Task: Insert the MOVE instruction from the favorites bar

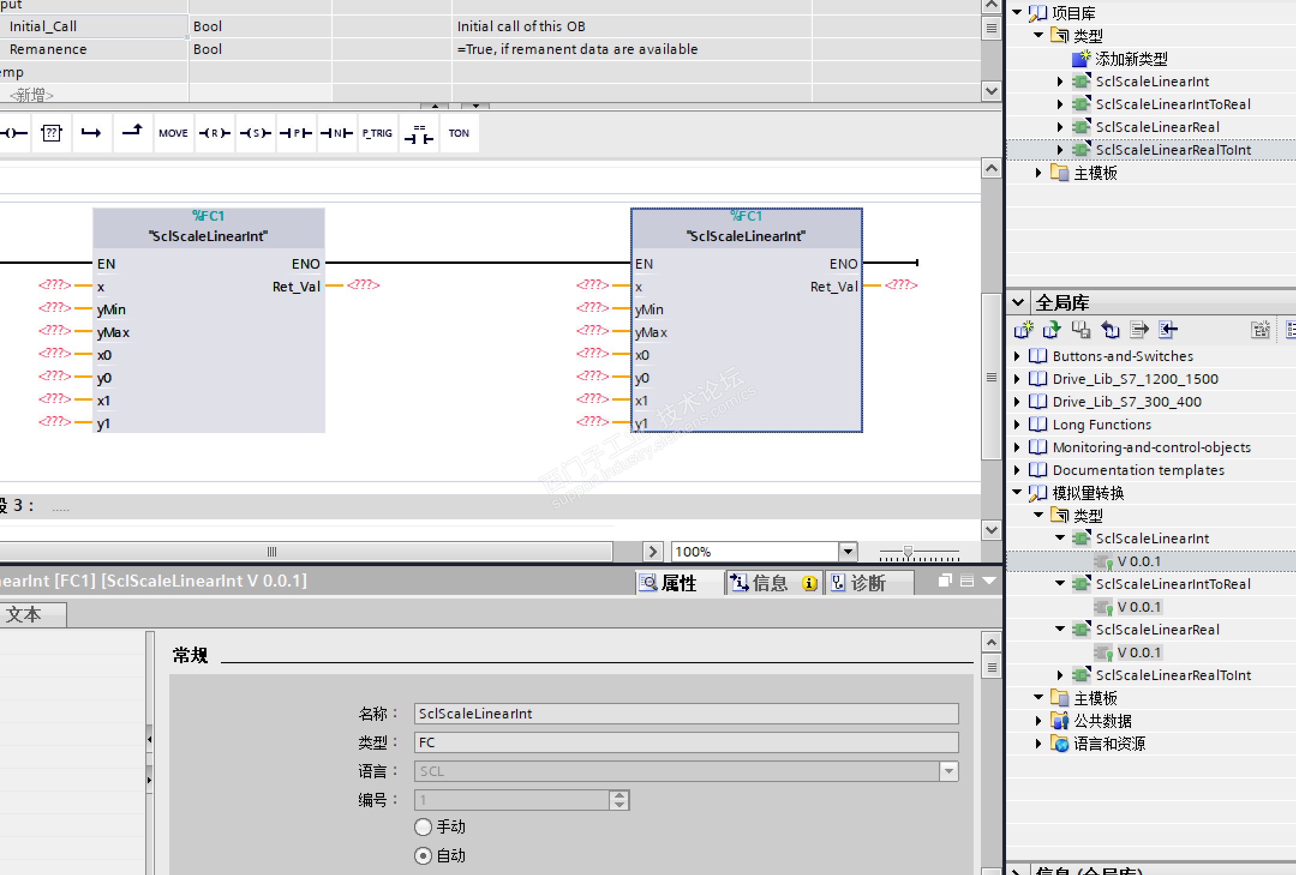Action: pos(173,133)
